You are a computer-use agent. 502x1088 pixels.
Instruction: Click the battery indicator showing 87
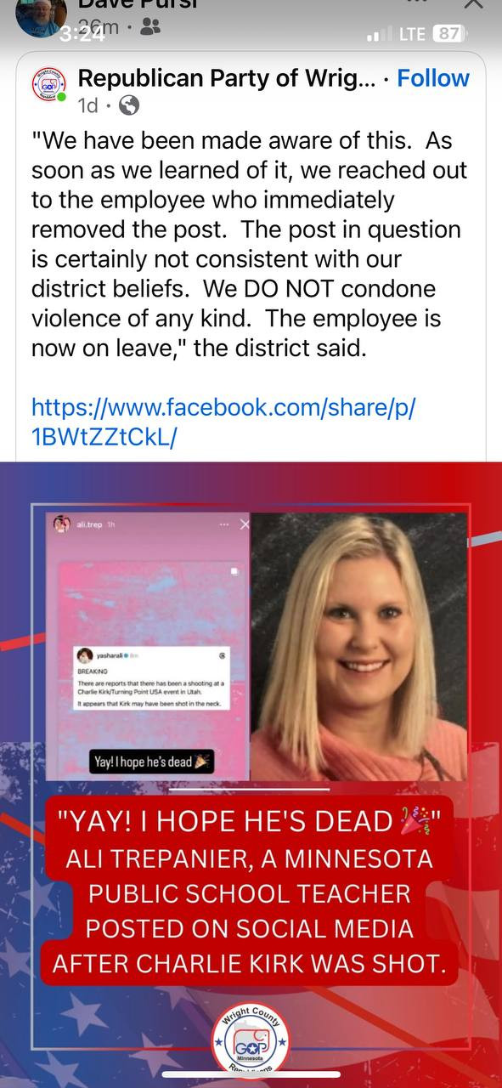448,34
